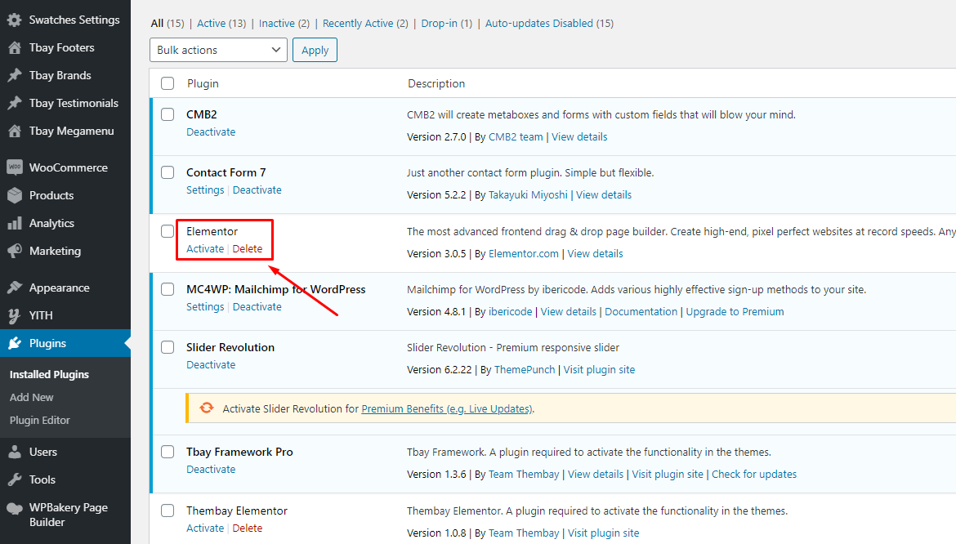Open Premium Benefits Live Updates link
Viewport: 956px width, 544px height.
(x=447, y=408)
